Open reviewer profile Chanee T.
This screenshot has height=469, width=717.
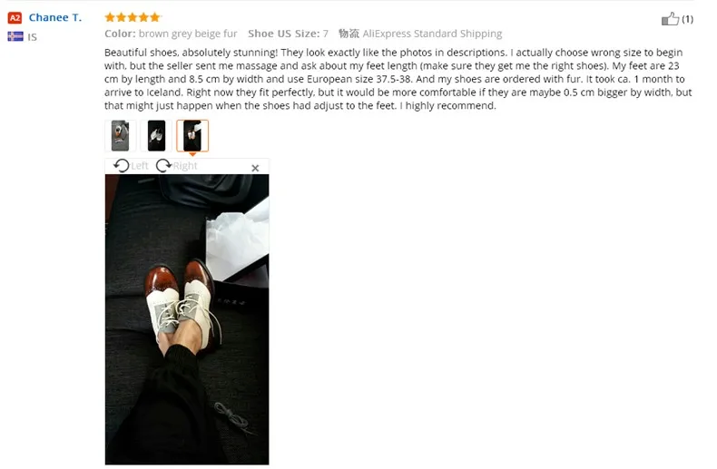55,17
